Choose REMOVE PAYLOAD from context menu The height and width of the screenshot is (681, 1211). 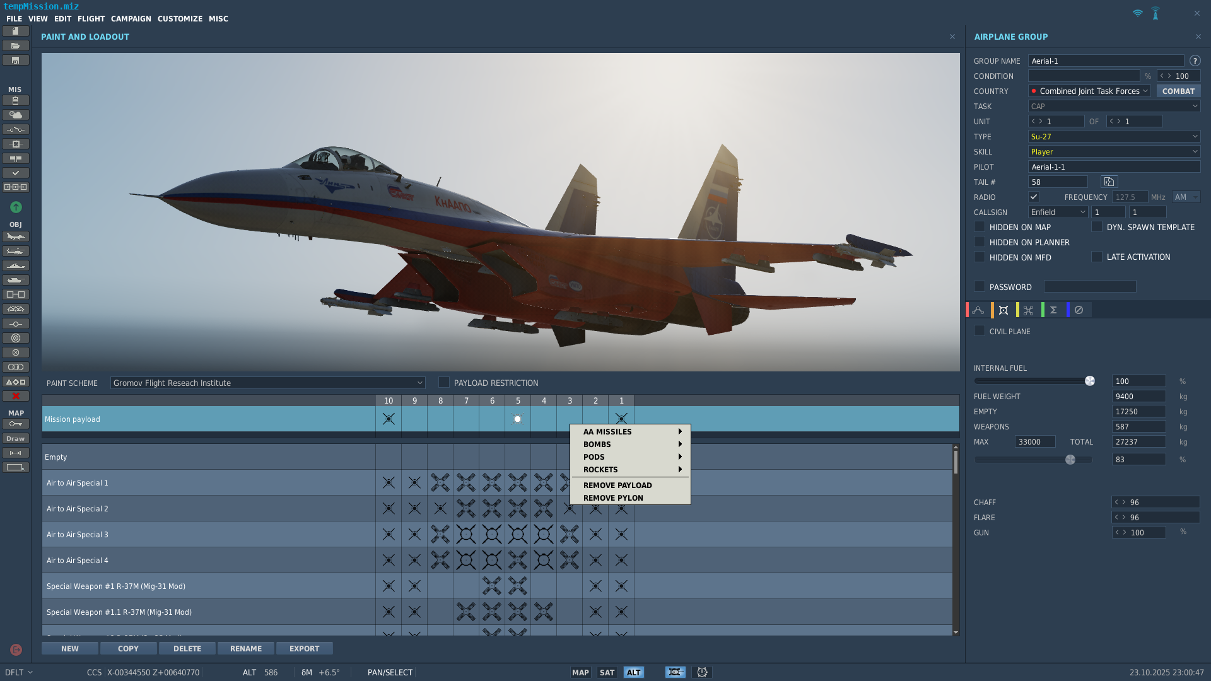(x=617, y=486)
